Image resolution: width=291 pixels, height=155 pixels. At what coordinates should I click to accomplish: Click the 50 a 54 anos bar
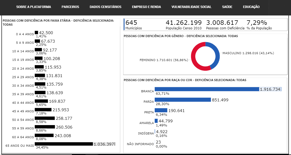45,118
